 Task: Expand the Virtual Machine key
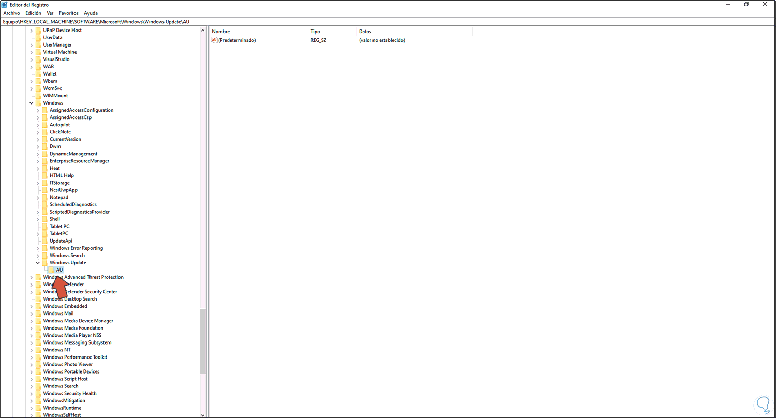32,52
